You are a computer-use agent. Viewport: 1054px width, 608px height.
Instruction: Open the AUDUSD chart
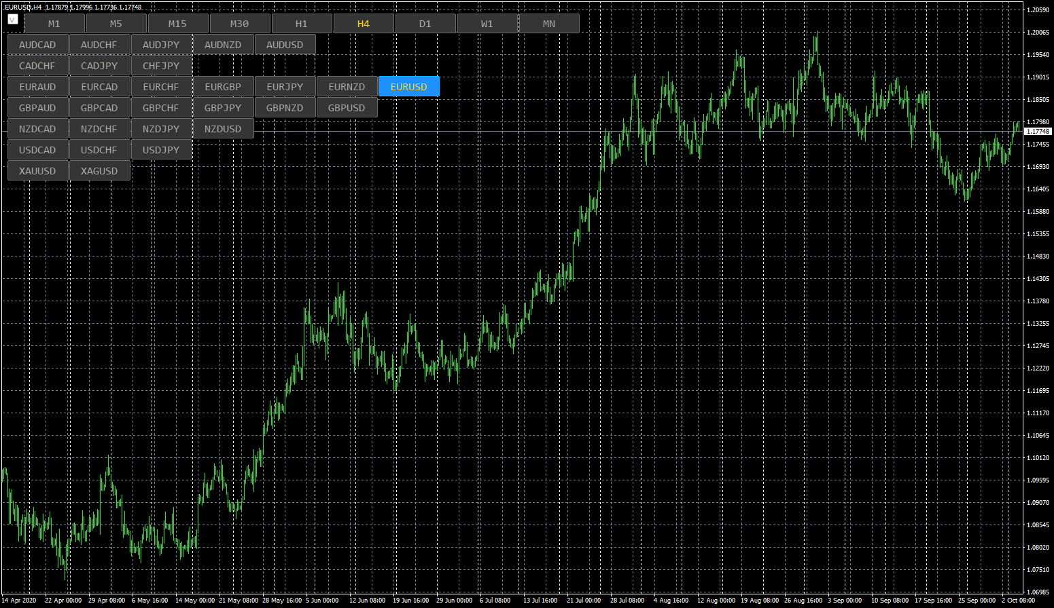point(285,45)
